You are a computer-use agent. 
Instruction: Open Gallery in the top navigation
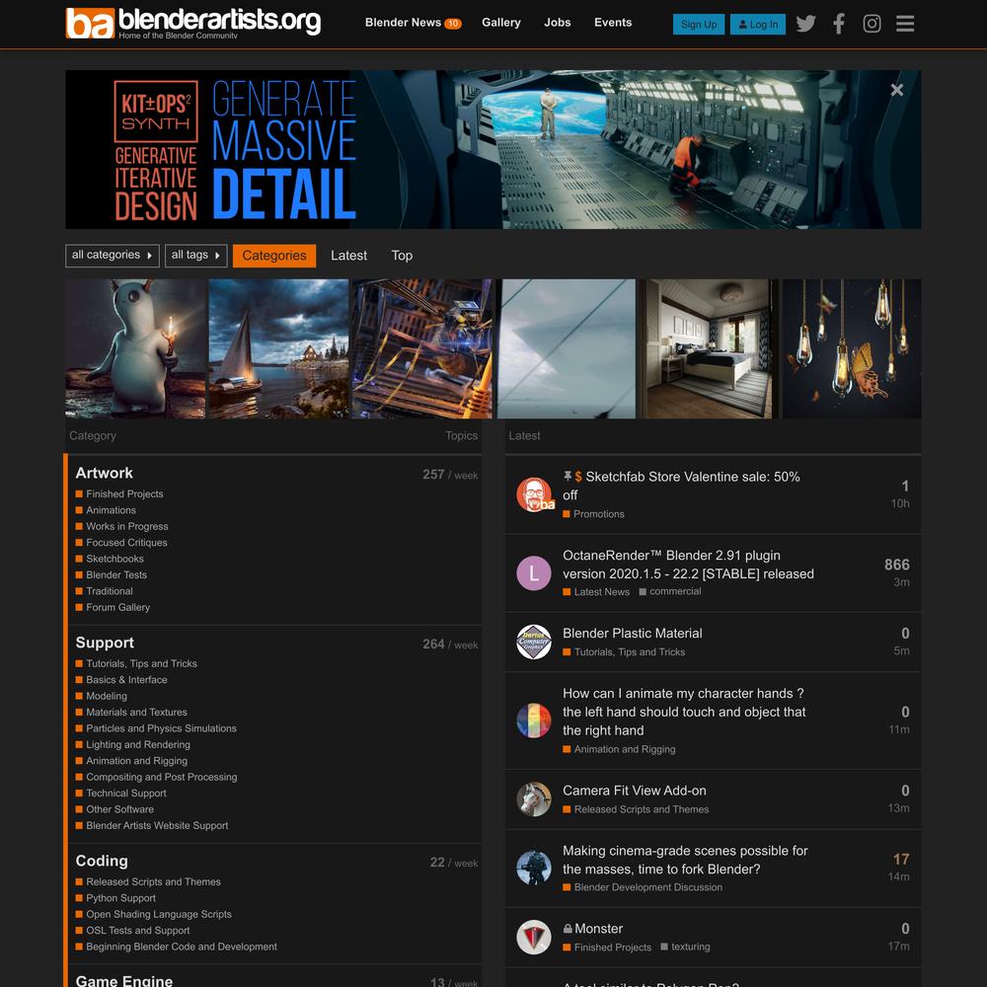[x=501, y=23]
